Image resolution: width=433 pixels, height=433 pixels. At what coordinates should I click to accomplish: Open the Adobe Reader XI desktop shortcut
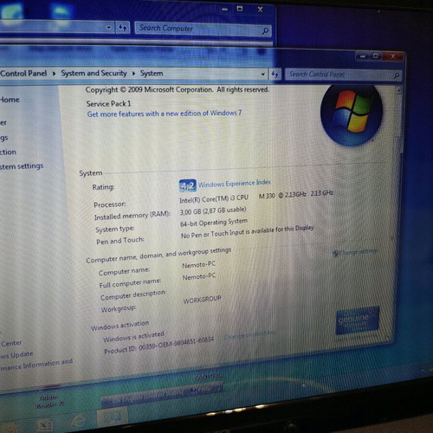click(49, 401)
